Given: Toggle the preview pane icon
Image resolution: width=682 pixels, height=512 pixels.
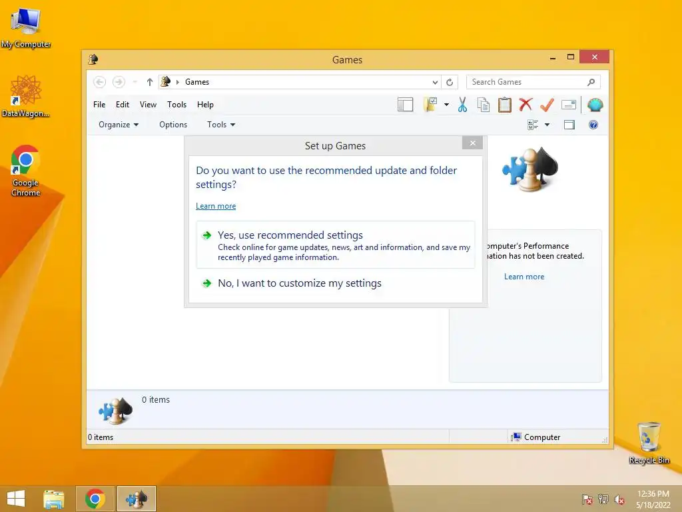Looking at the screenshot, I should (569, 125).
